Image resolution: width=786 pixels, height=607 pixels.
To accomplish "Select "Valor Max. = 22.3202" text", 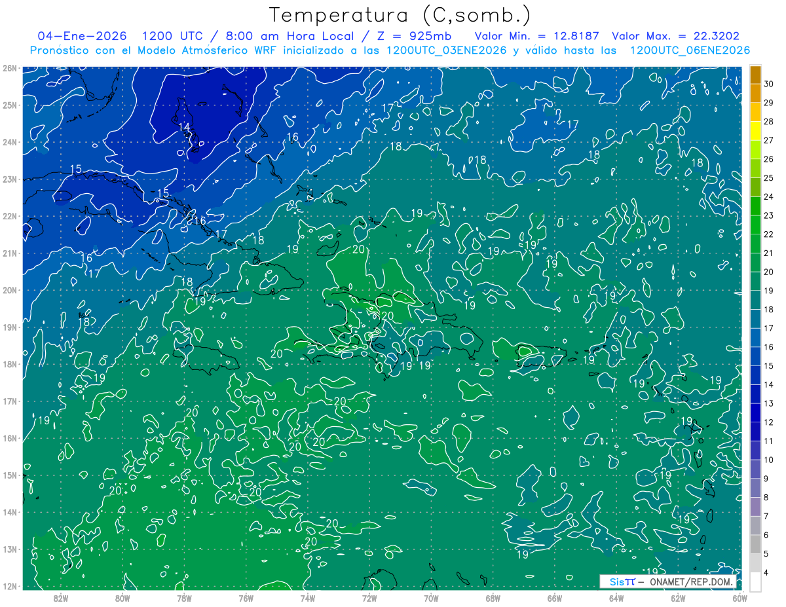I will pyautogui.click(x=675, y=36).
